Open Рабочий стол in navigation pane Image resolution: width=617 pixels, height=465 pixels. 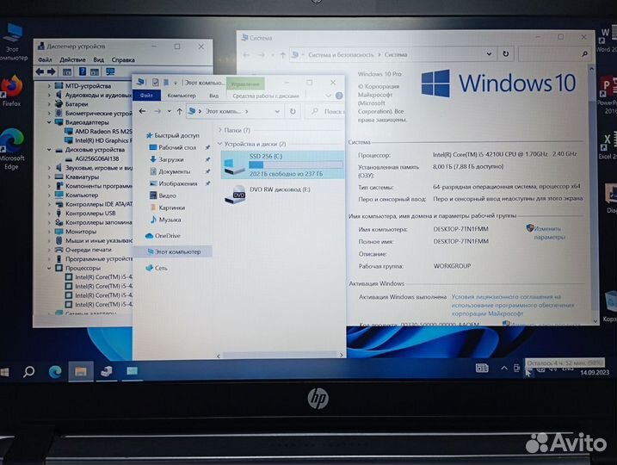click(173, 147)
